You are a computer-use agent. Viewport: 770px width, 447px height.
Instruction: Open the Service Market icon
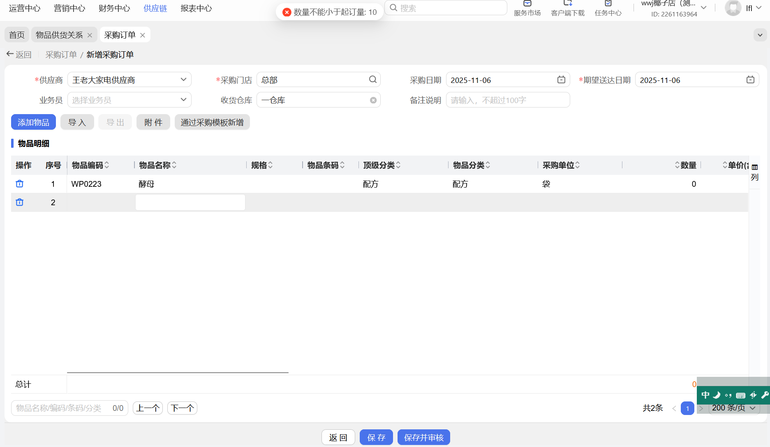pyautogui.click(x=527, y=4)
